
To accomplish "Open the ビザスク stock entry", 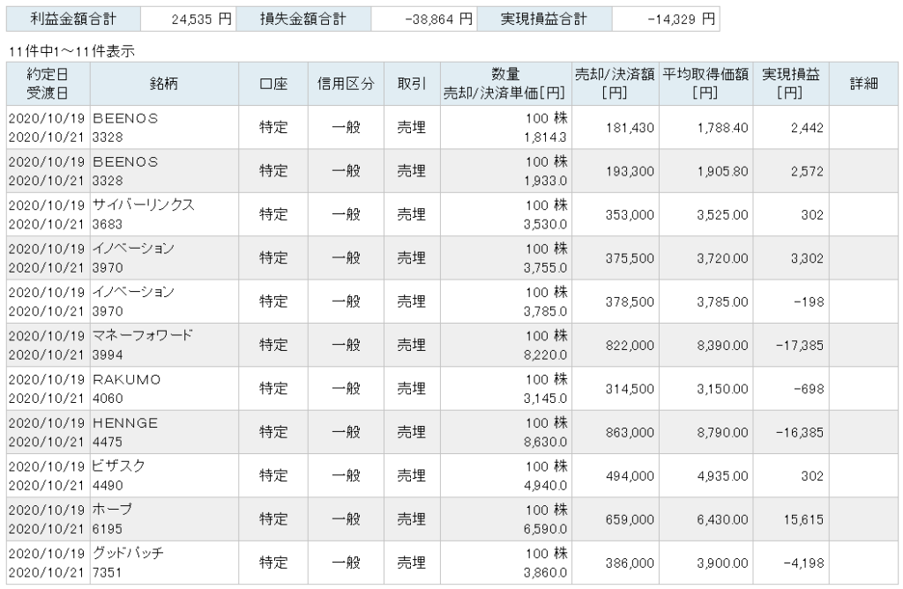I will coord(116,466).
